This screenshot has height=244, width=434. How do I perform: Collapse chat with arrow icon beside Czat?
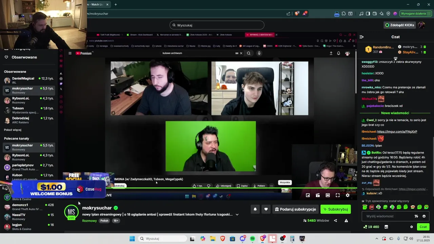tap(361, 37)
